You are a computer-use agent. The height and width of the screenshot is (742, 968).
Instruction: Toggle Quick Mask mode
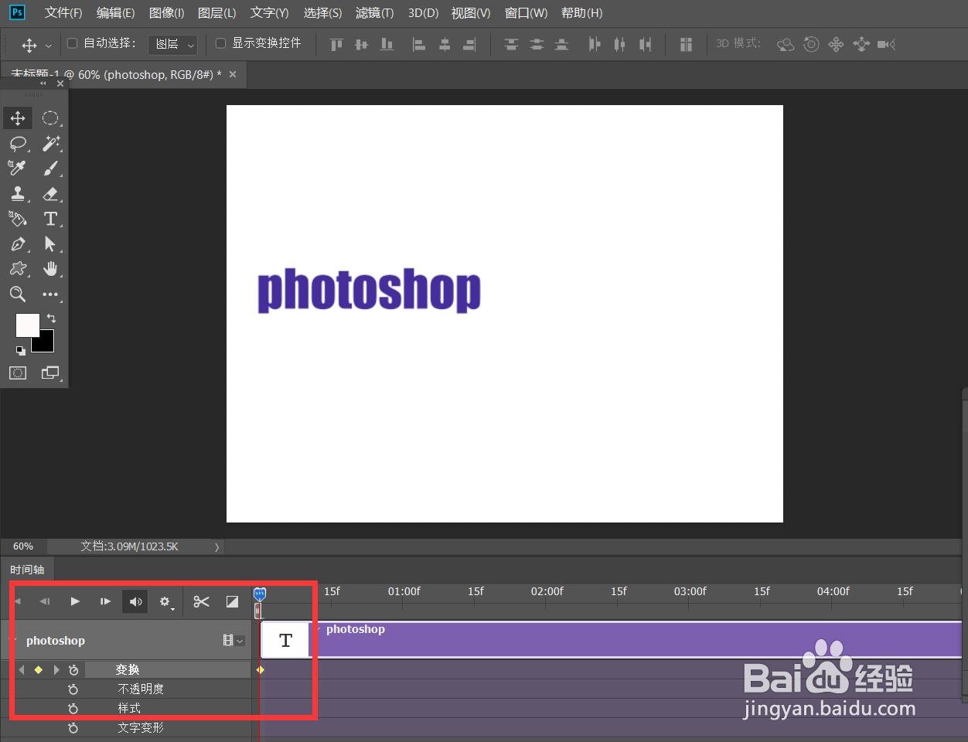point(18,373)
